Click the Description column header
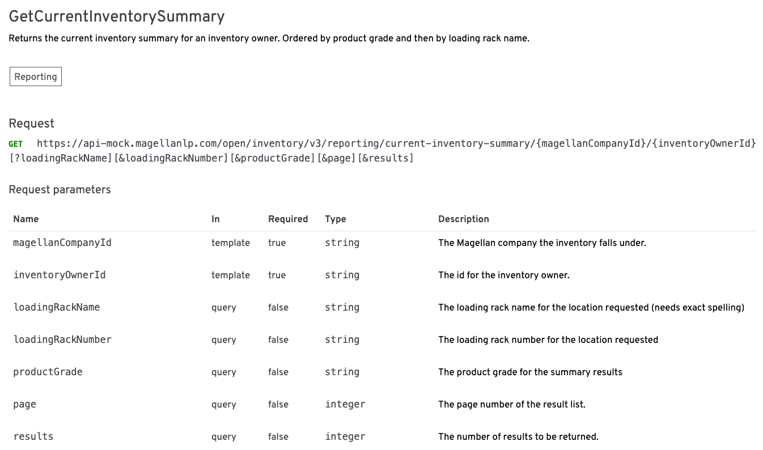Image resolution: width=763 pixels, height=450 pixels. click(464, 219)
